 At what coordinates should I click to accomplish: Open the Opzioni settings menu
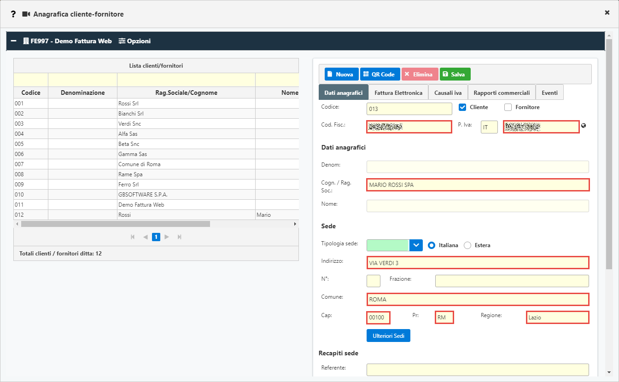(134, 41)
